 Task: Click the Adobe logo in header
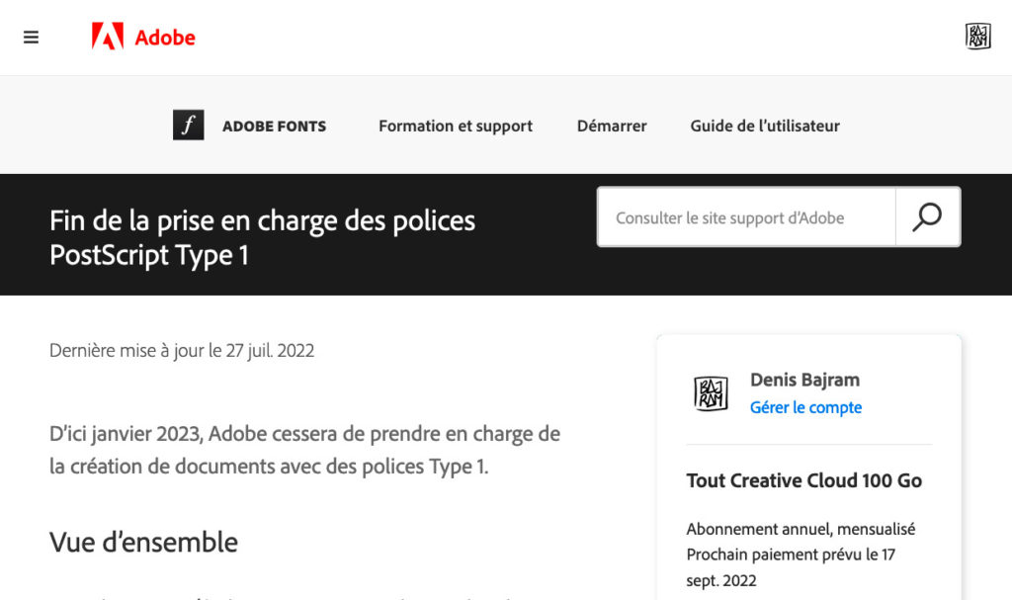coord(143,37)
